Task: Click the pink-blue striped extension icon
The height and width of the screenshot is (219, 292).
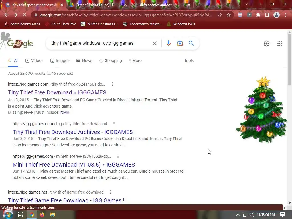Action: click(x=240, y=15)
